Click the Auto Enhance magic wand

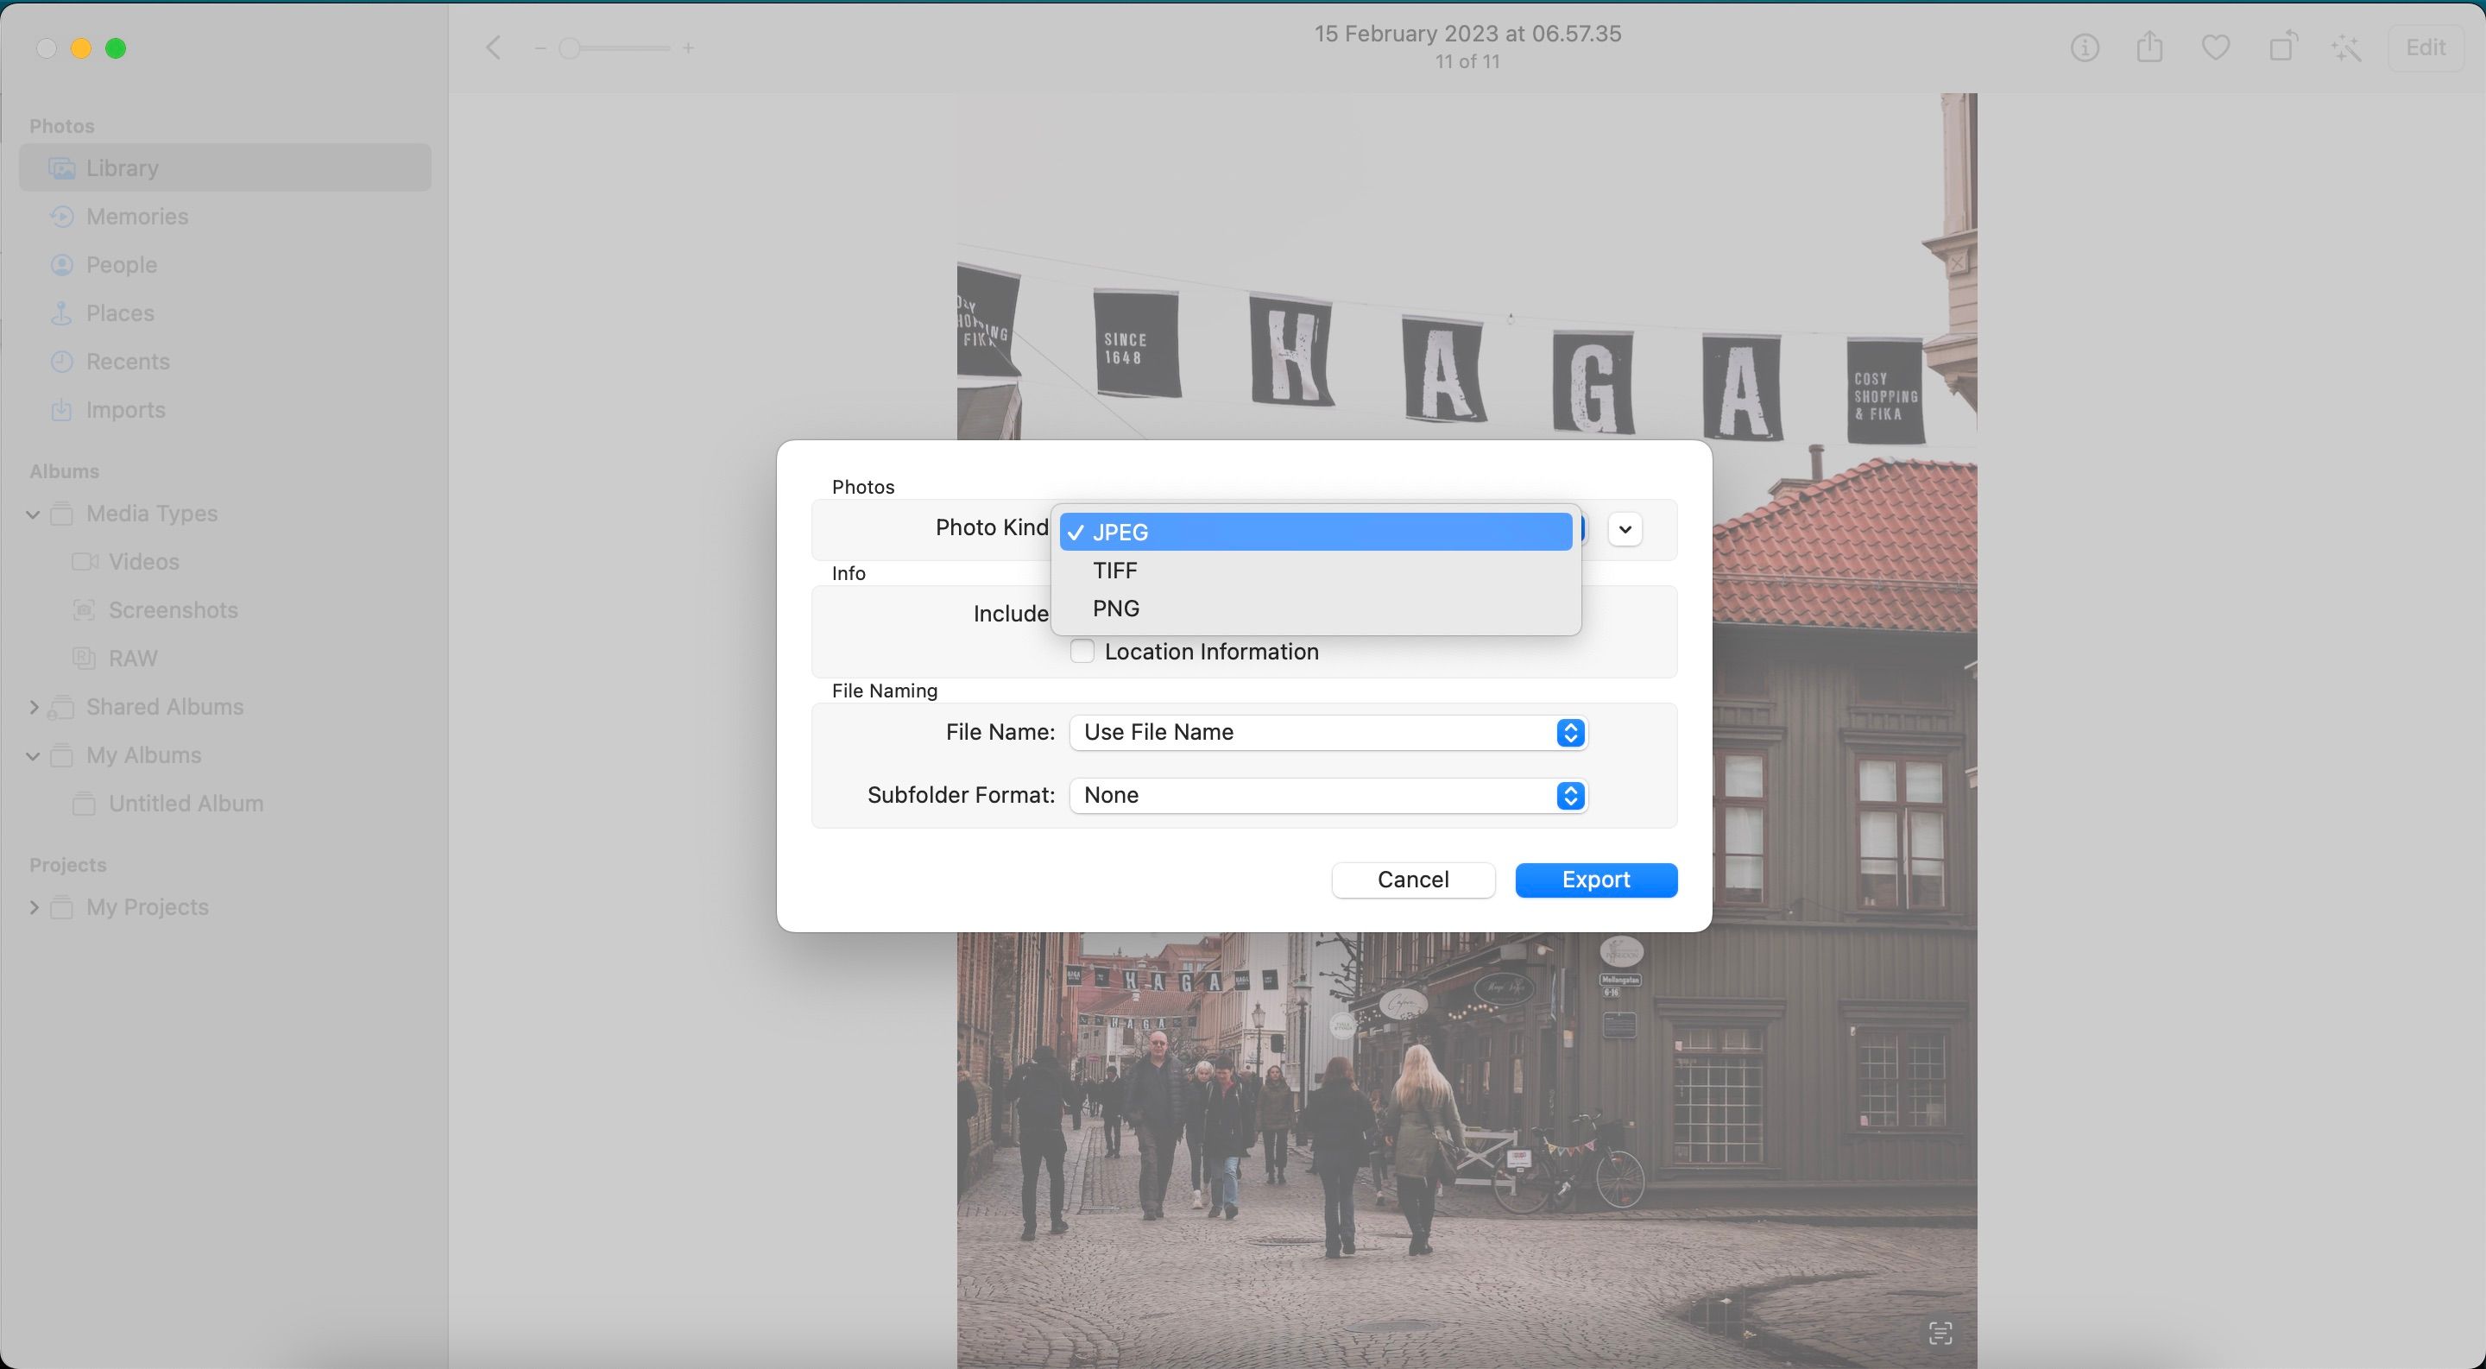point(2346,47)
